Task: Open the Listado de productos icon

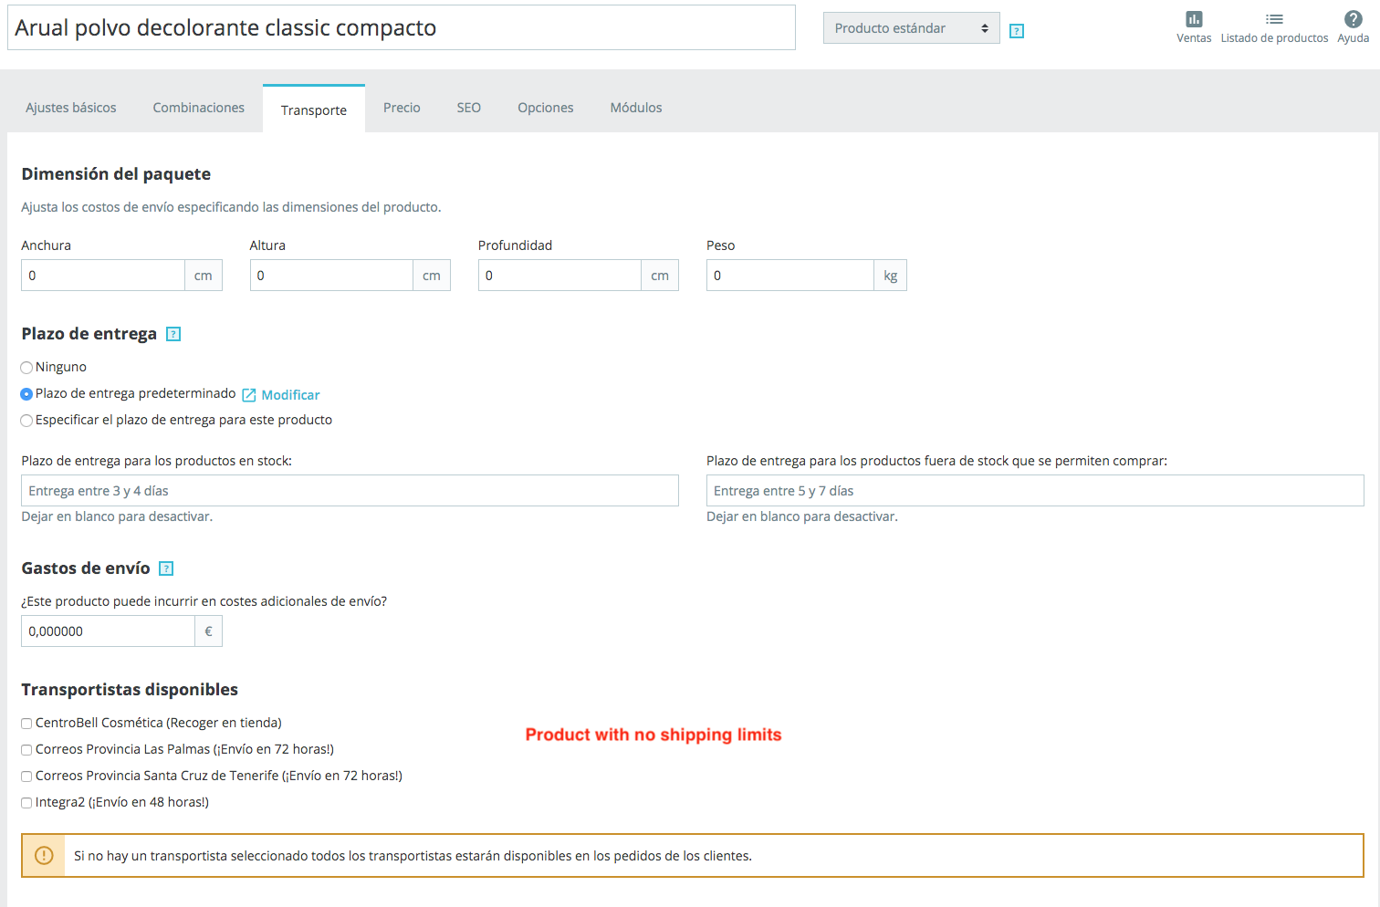Action: pos(1274,19)
